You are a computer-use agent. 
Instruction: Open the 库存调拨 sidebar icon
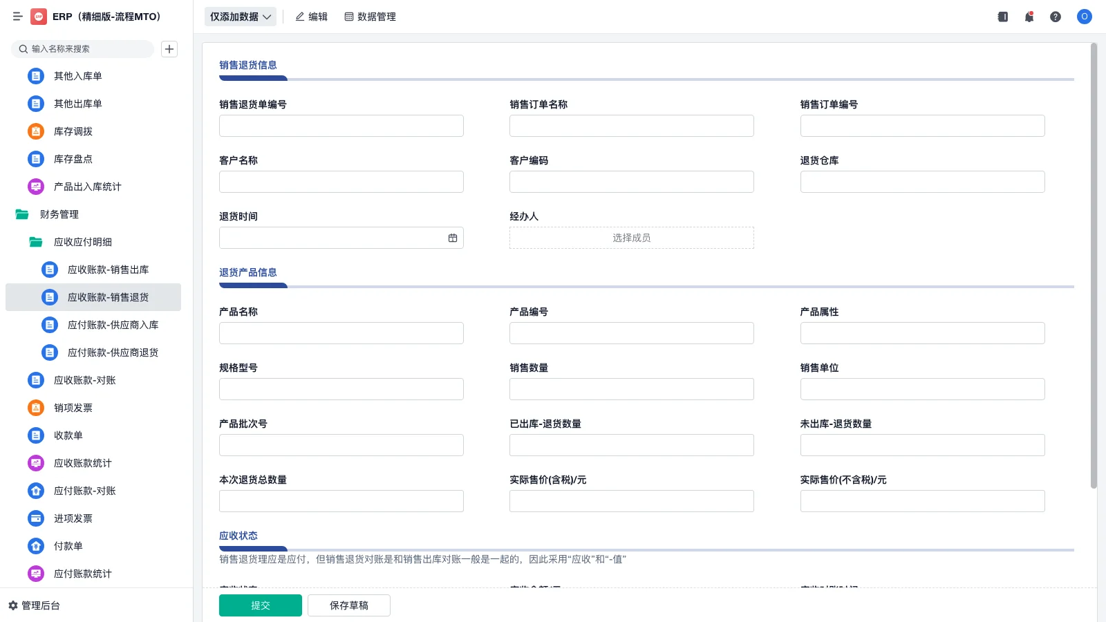tap(35, 131)
